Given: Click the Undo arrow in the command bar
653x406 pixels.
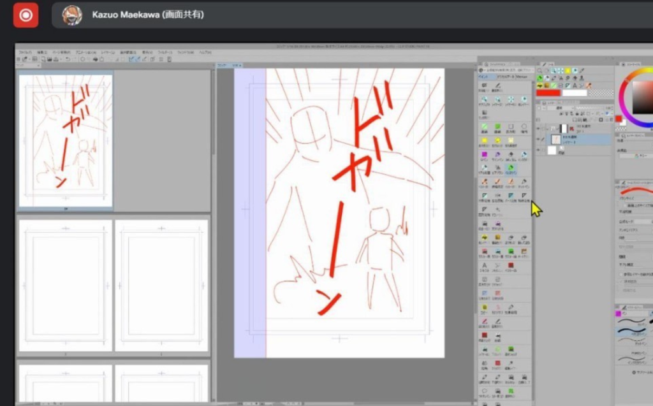Looking at the screenshot, I should (x=68, y=59).
